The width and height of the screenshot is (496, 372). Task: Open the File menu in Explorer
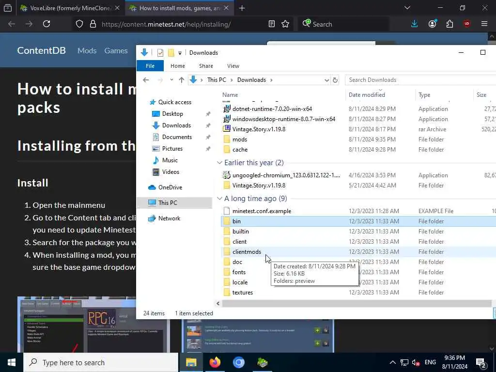point(150,66)
